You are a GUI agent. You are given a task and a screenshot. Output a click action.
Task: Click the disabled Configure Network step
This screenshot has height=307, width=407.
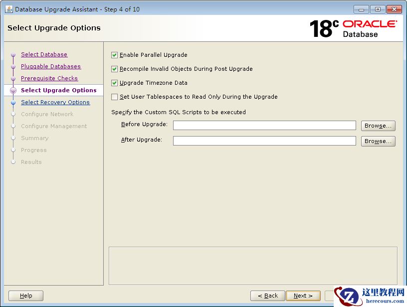47,114
